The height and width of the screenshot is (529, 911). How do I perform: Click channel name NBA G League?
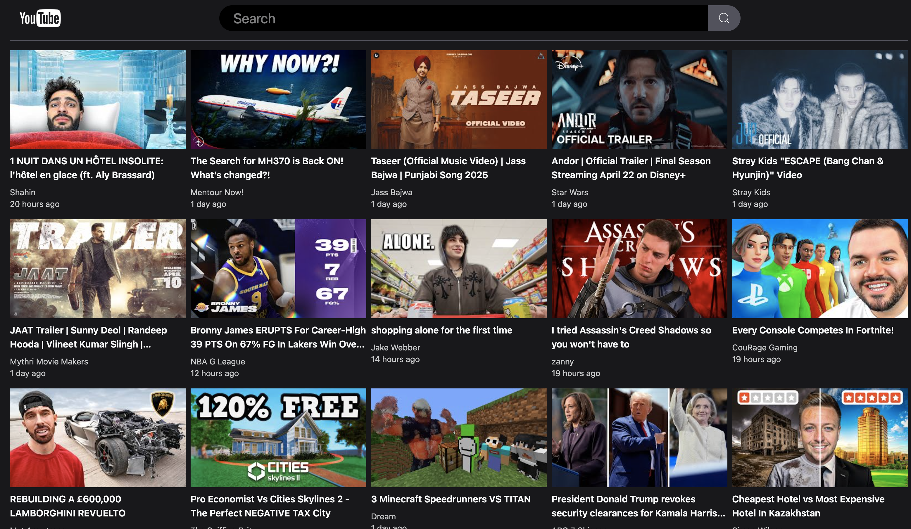(218, 361)
